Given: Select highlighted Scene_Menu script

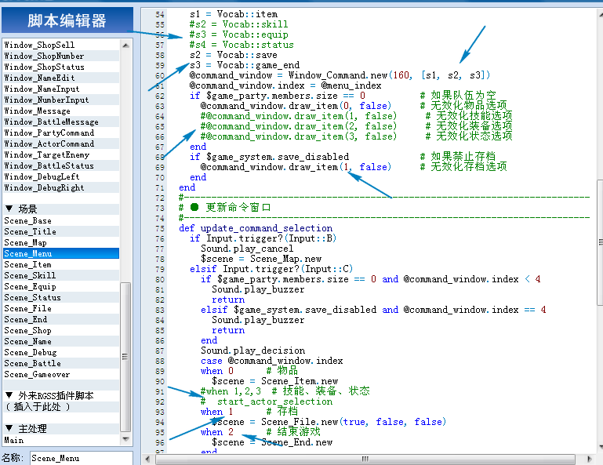Looking at the screenshot, I should click(61, 253).
